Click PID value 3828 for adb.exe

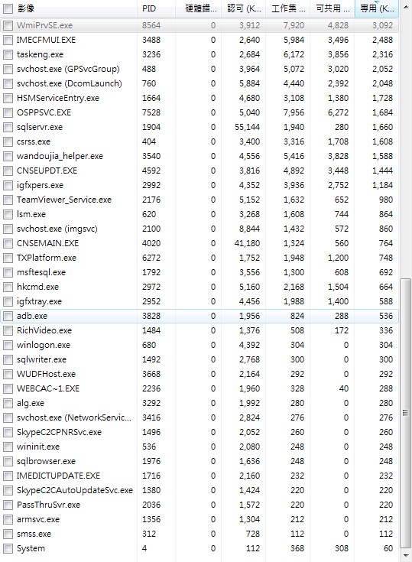click(x=151, y=316)
